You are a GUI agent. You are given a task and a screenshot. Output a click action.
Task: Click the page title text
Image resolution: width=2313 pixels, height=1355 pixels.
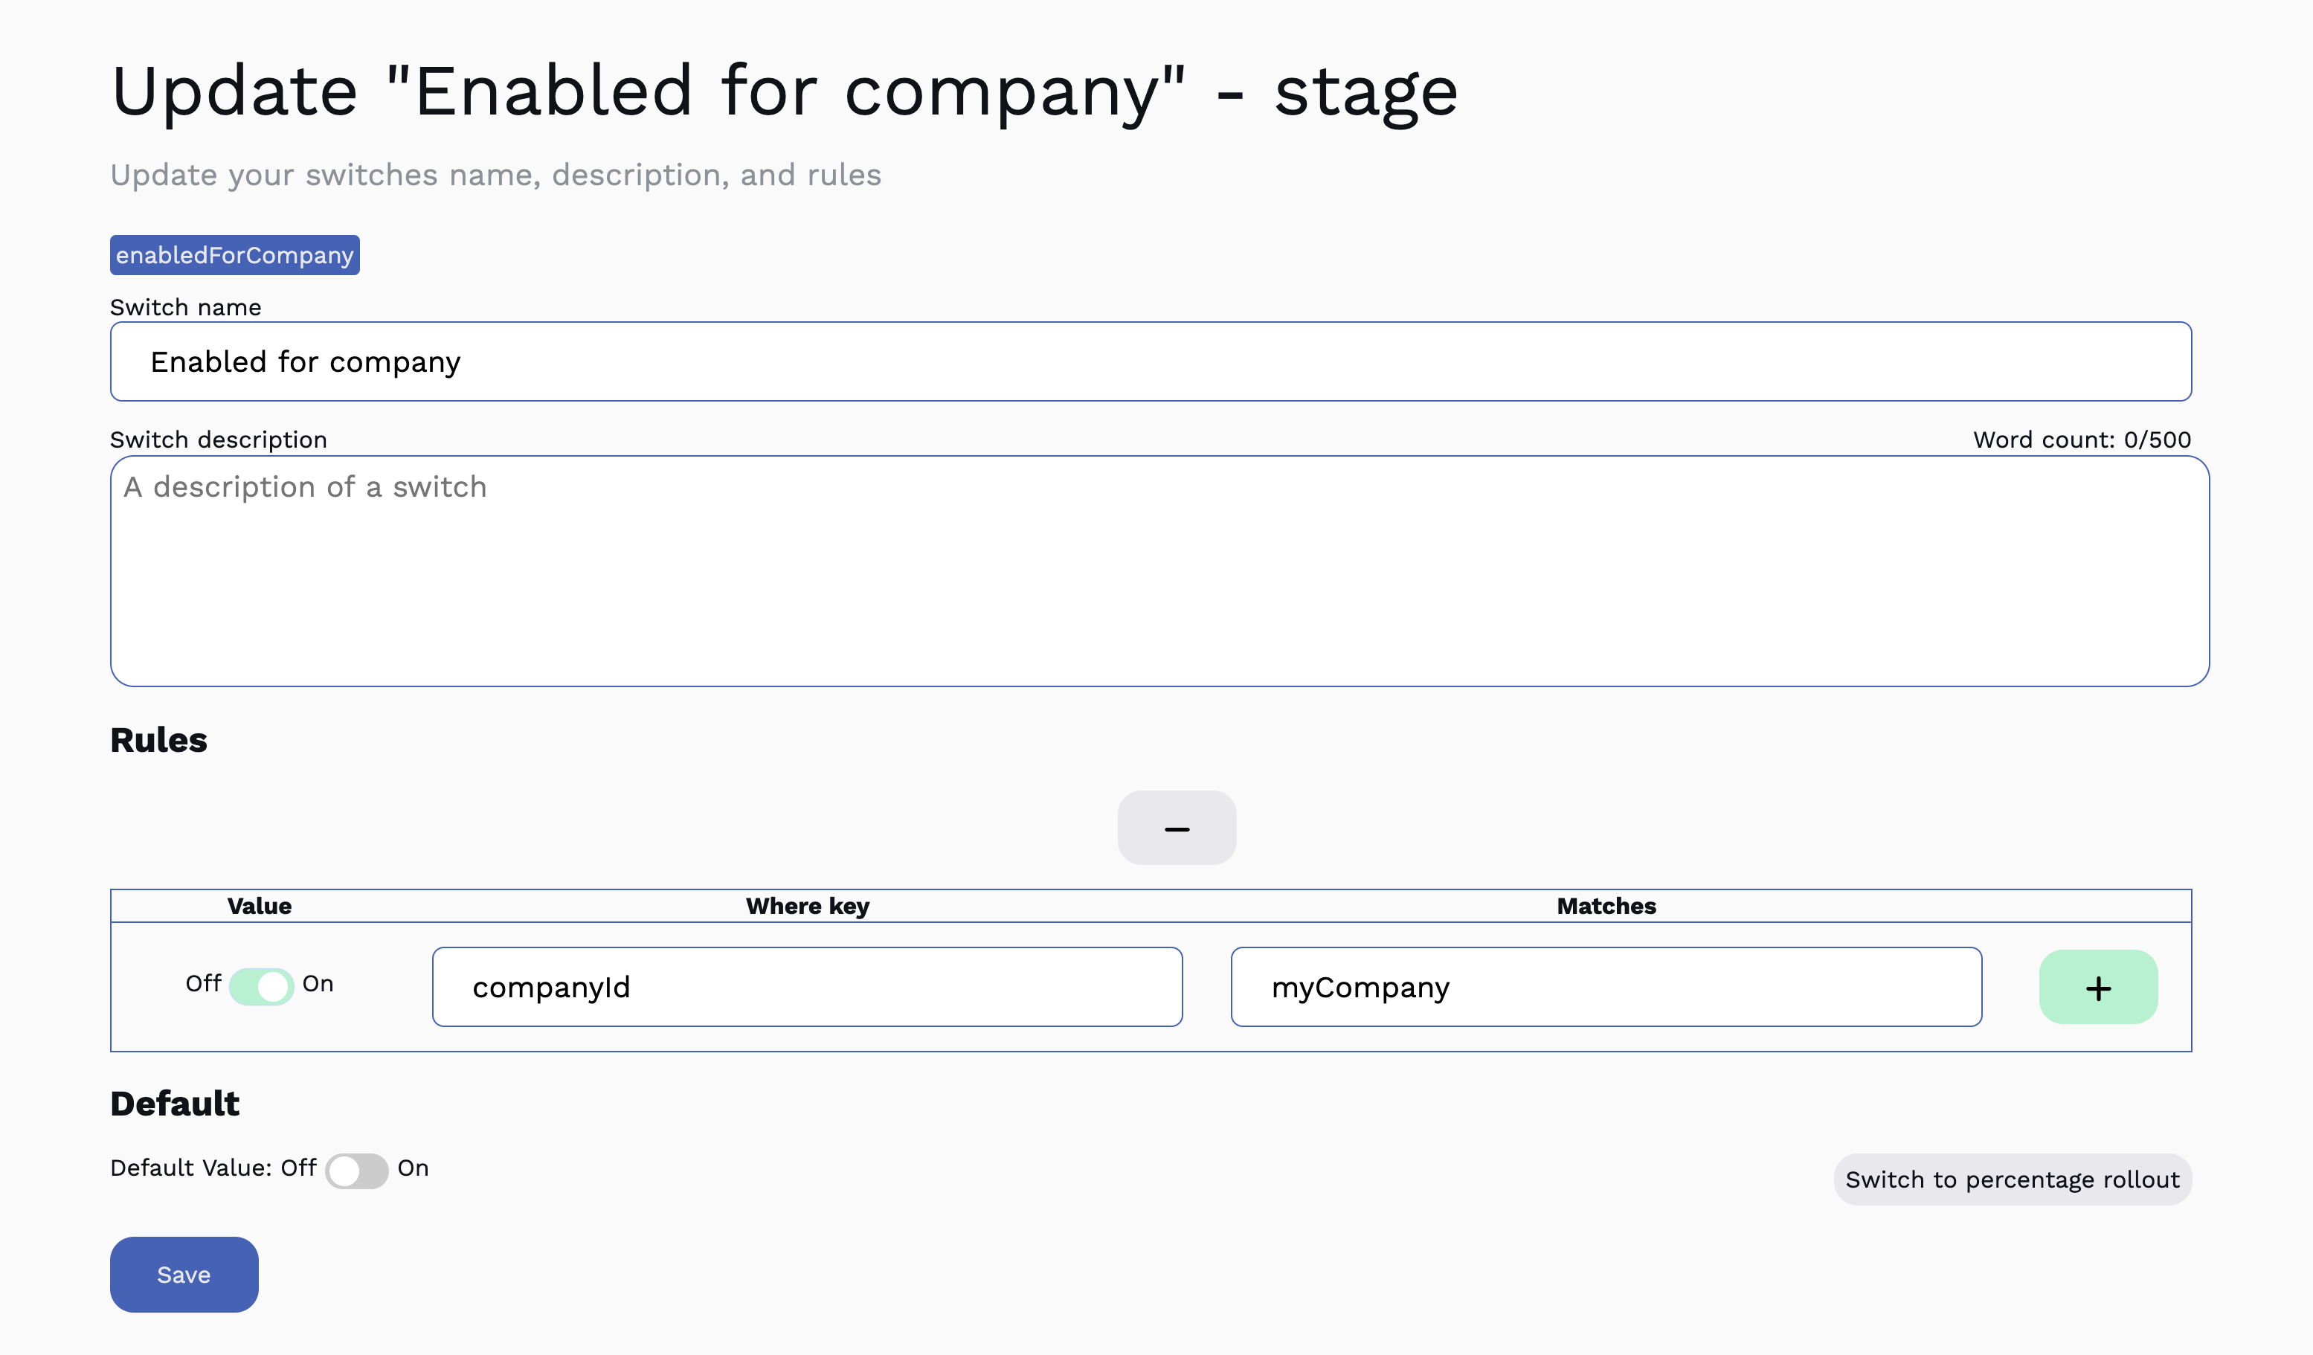point(784,90)
